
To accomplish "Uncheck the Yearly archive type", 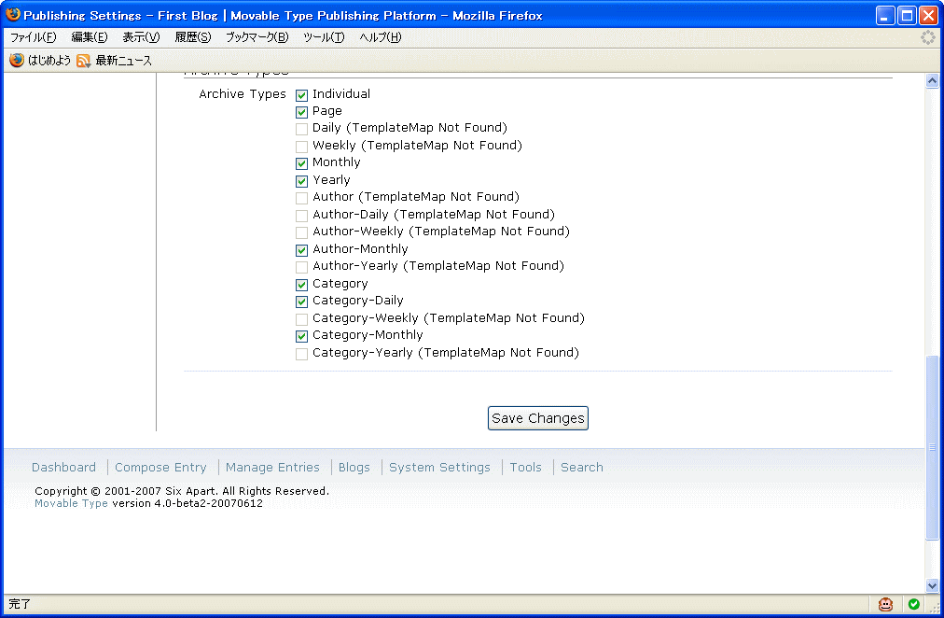I will (301, 181).
